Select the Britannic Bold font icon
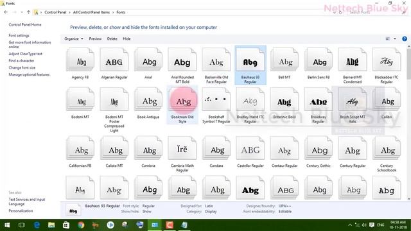 coord(284,99)
